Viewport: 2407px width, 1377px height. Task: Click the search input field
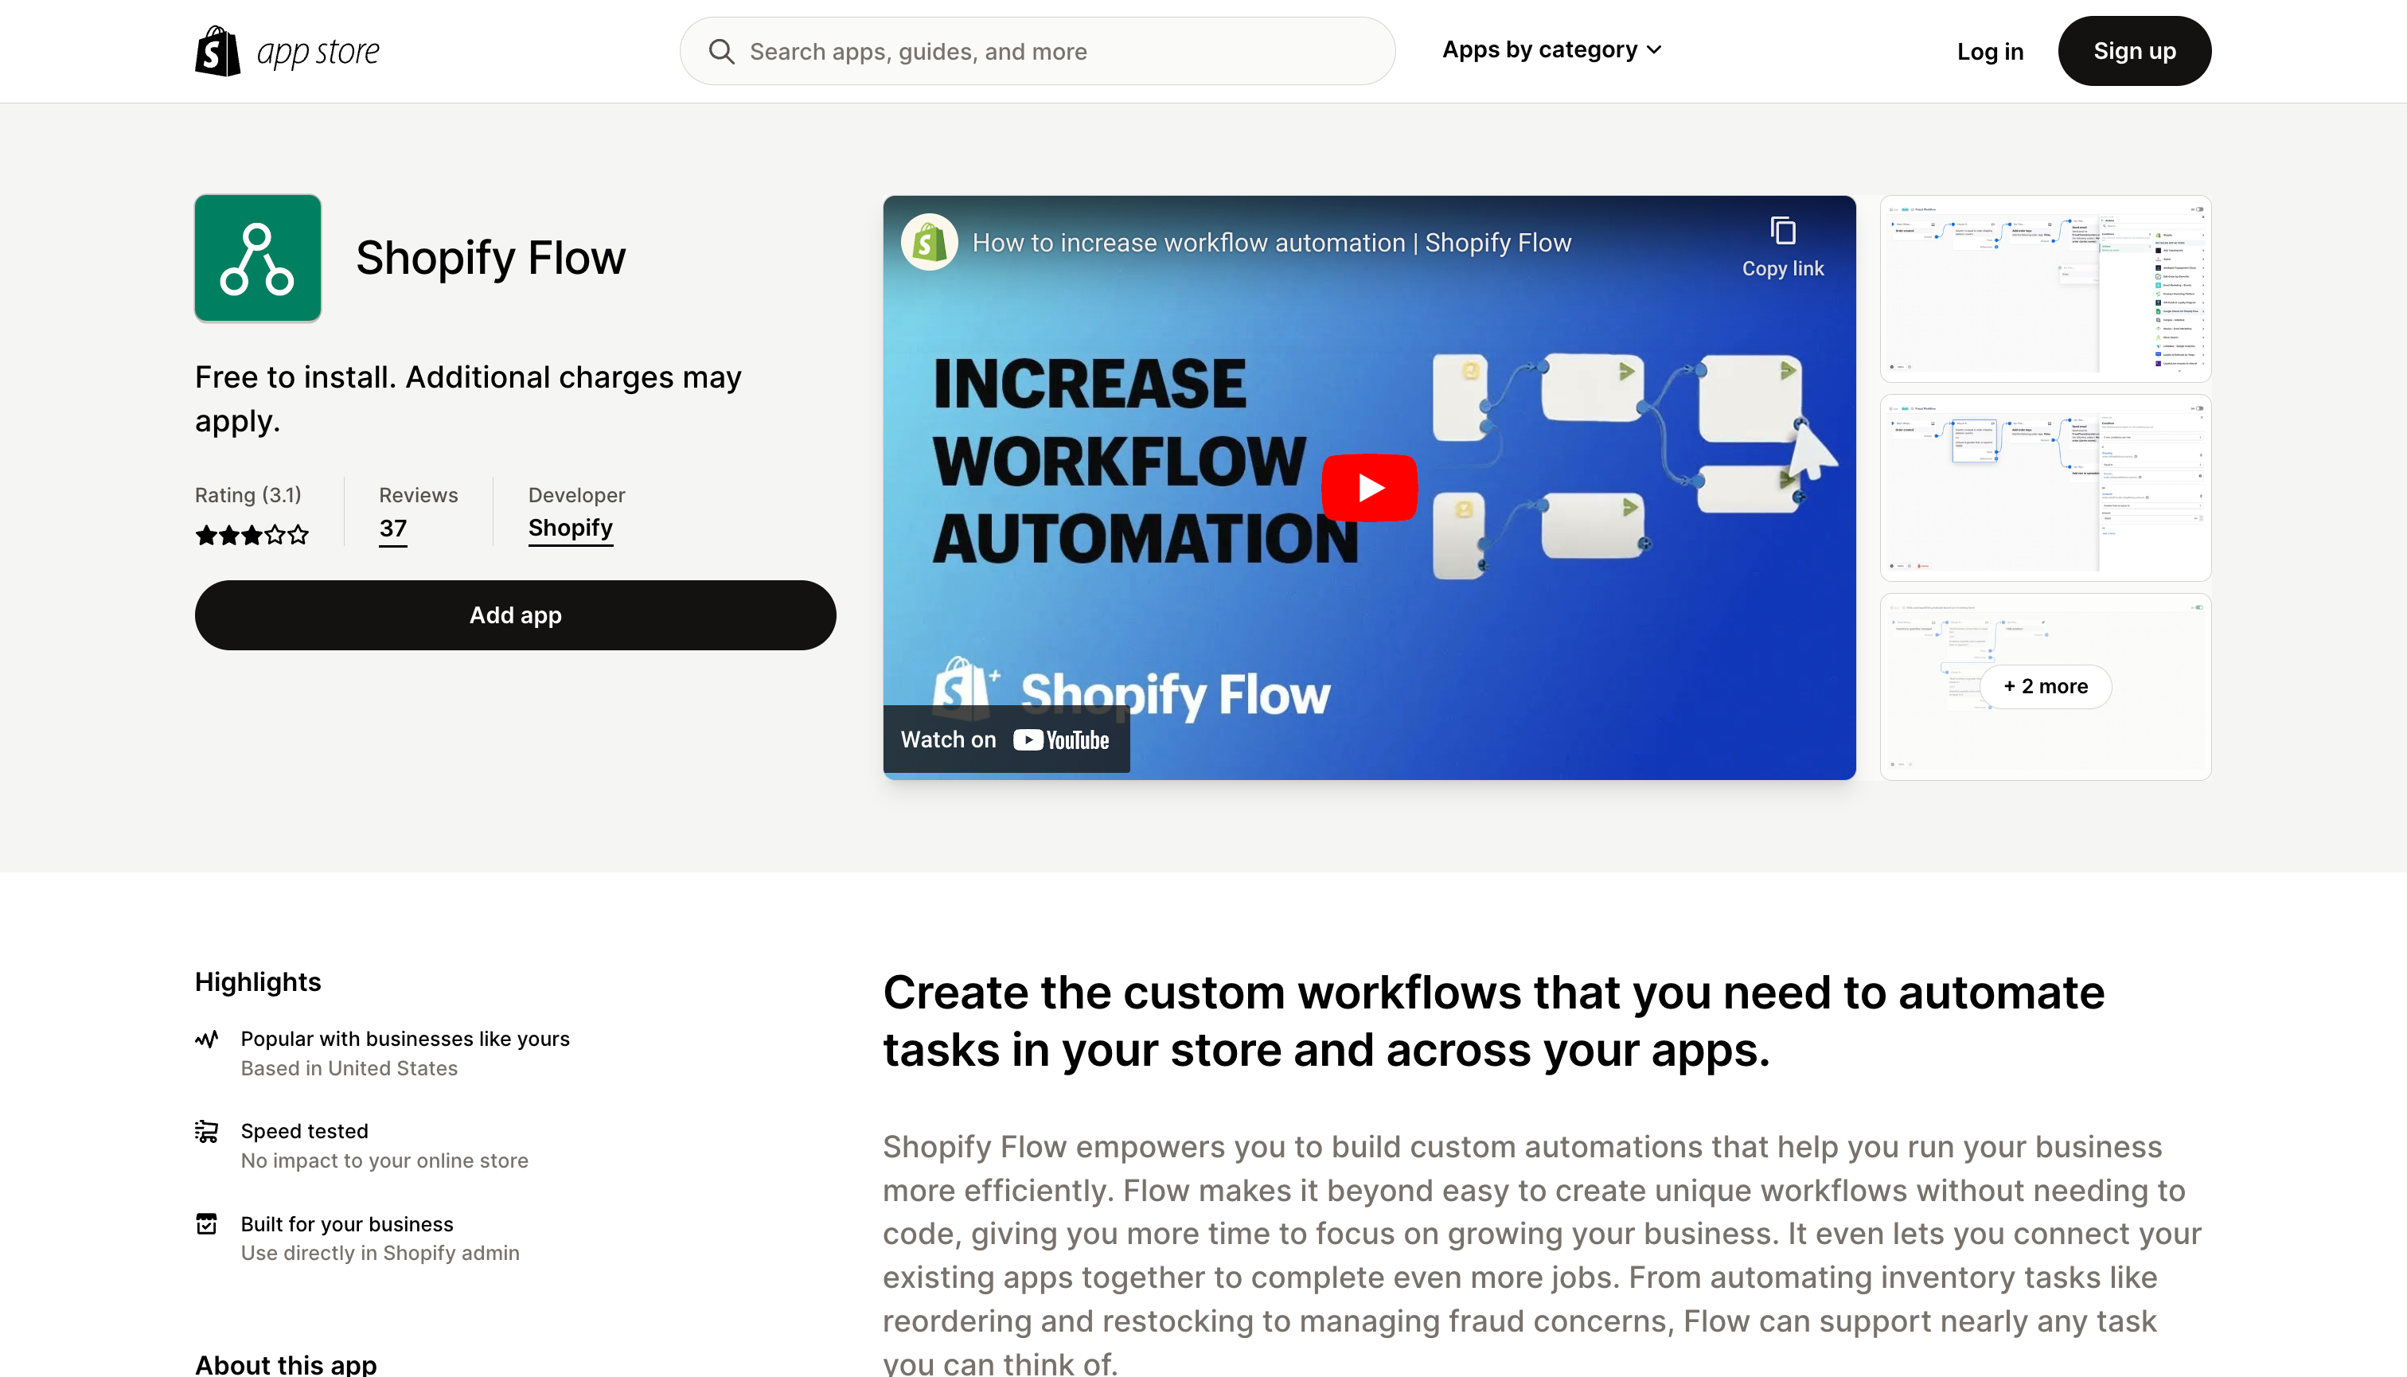point(1036,51)
